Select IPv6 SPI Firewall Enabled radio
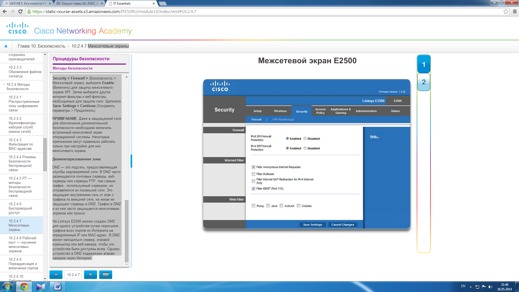 [287, 138]
